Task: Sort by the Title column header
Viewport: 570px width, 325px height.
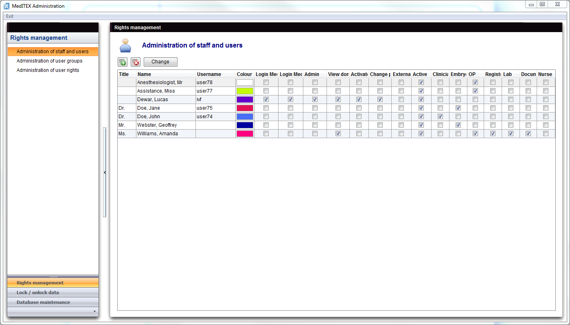Action: tap(127, 74)
